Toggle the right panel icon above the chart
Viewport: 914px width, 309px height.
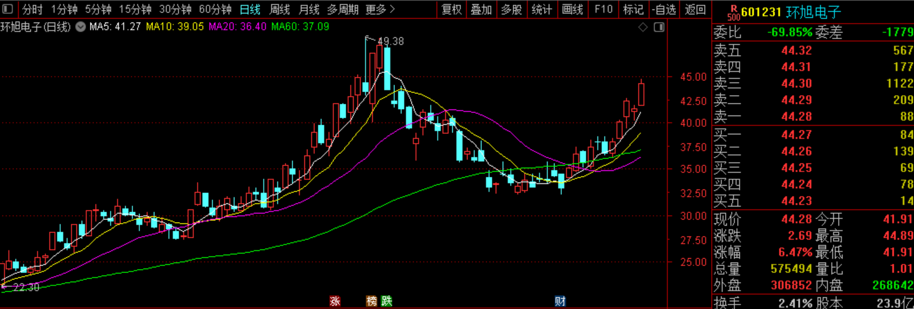(x=659, y=27)
